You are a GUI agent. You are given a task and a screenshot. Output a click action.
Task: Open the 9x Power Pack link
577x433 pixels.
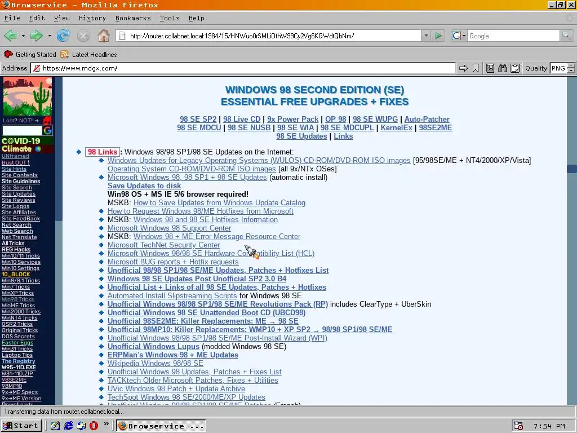pos(292,120)
